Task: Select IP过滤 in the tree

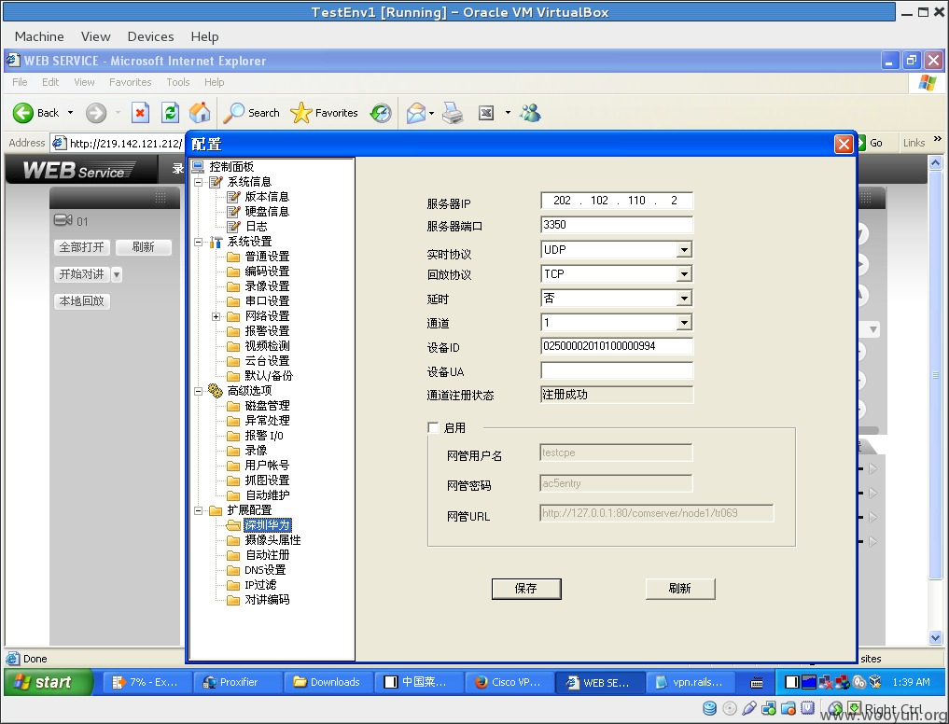Action: (260, 585)
